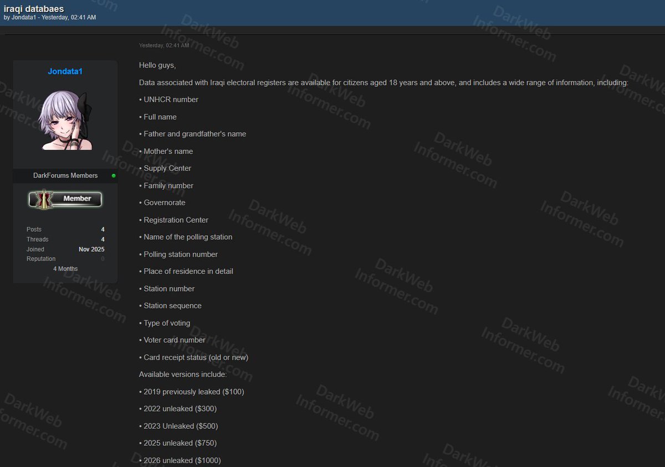The image size is (665, 467).
Task: Click the '2023 Unleaked ($500)' line
Action: click(x=178, y=426)
